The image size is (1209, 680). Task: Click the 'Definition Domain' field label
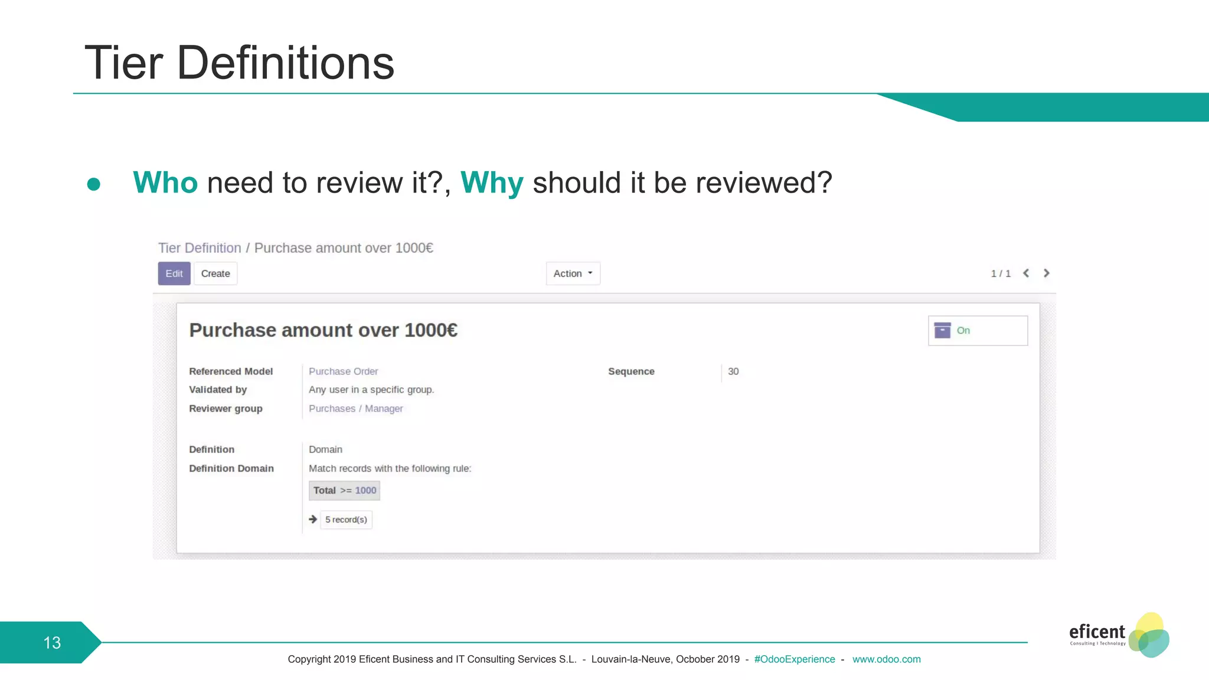tap(231, 468)
